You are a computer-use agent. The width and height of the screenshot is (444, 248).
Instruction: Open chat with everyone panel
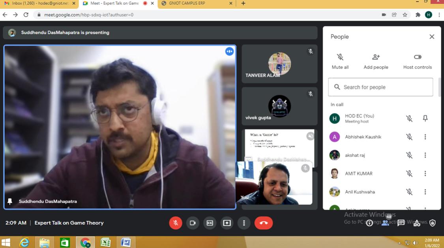coord(401,223)
